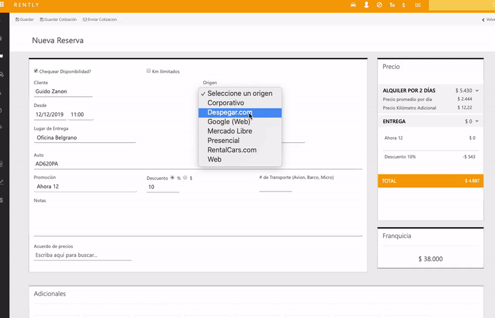The height and width of the screenshot is (318, 495).
Task: Click the Guardar save button
Action: click(x=24, y=20)
